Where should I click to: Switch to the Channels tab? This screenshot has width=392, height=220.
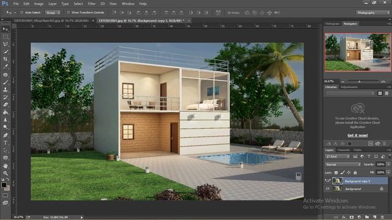pyautogui.click(x=344, y=150)
